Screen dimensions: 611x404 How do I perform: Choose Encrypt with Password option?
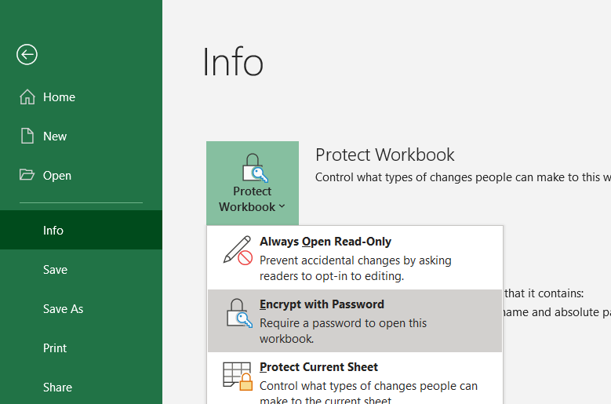click(x=355, y=321)
